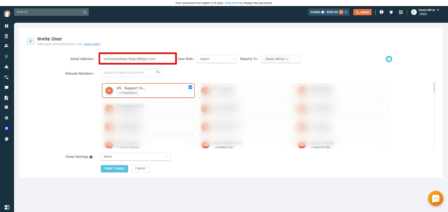Open the Numbers keypad icon in sidebar

click(6, 36)
